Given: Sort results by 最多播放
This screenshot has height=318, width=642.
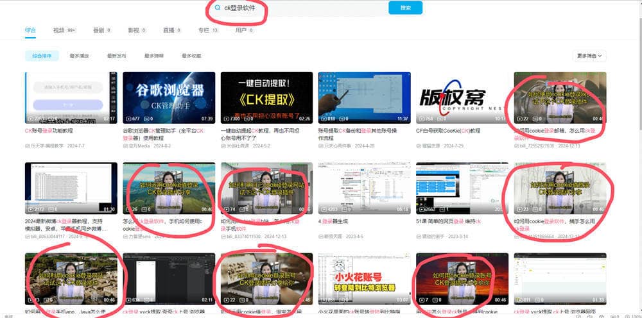Looking at the screenshot, I should pos(80,56).
